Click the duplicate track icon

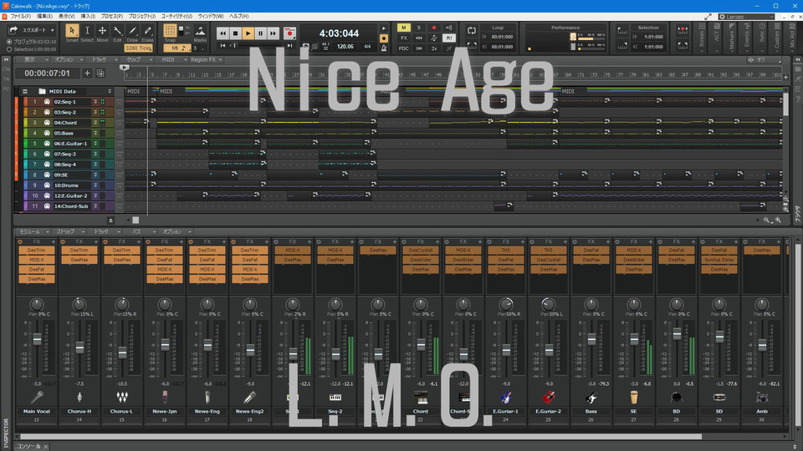100,73
